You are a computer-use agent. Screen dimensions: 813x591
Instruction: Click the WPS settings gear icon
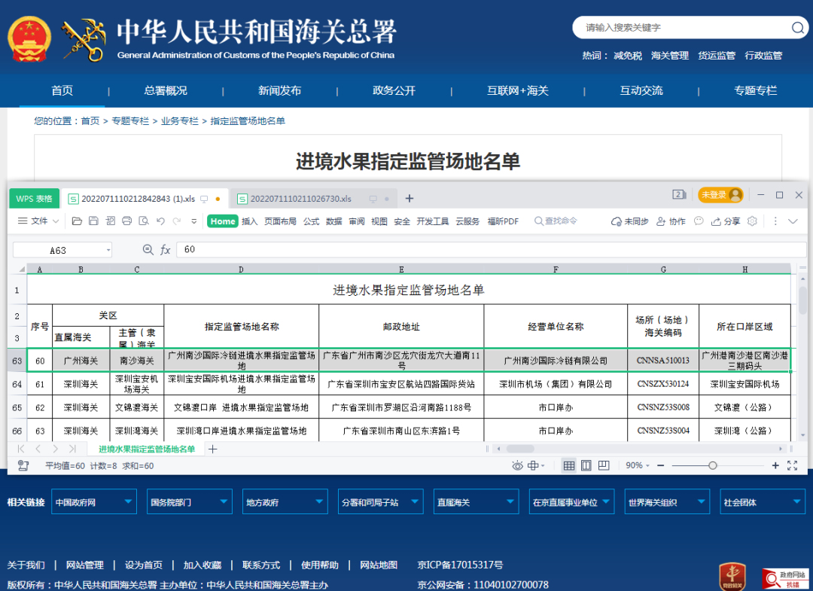click(x=752, y=221)
